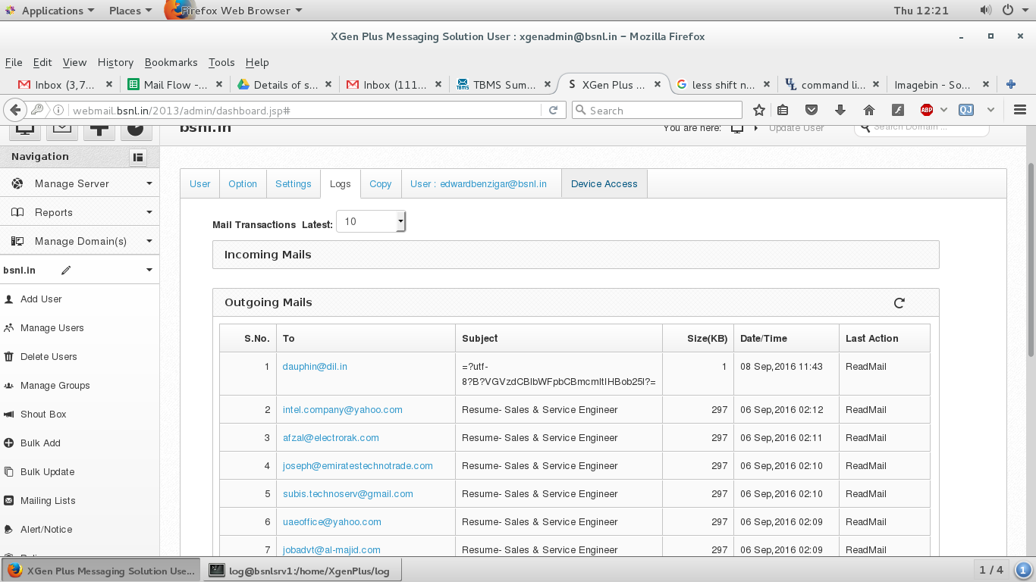Viewport: 1036px width, 582px height.
Task: Open Mail Transactions Latest count dropdown
Action: point(371,221)
